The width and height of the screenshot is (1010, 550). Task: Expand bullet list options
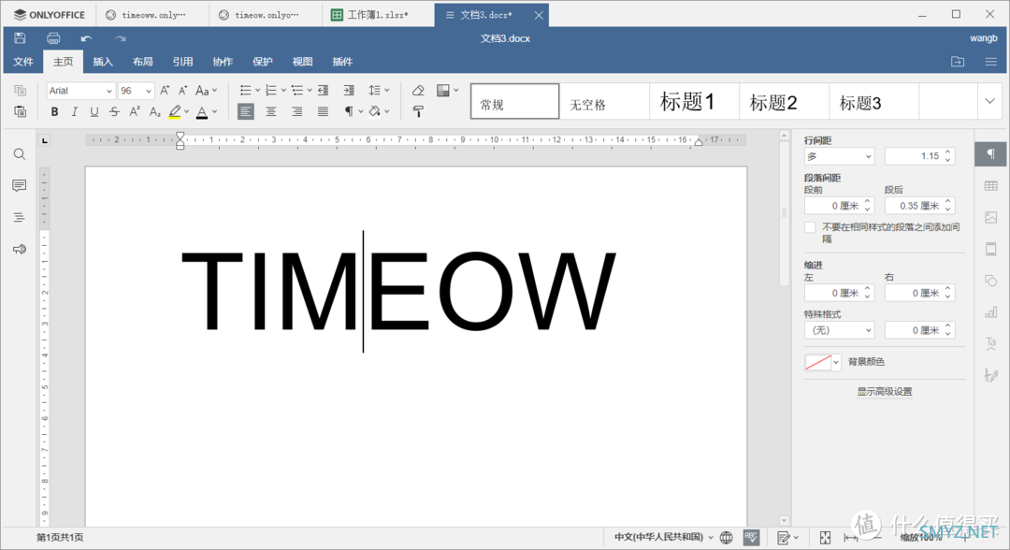[258, 90]
